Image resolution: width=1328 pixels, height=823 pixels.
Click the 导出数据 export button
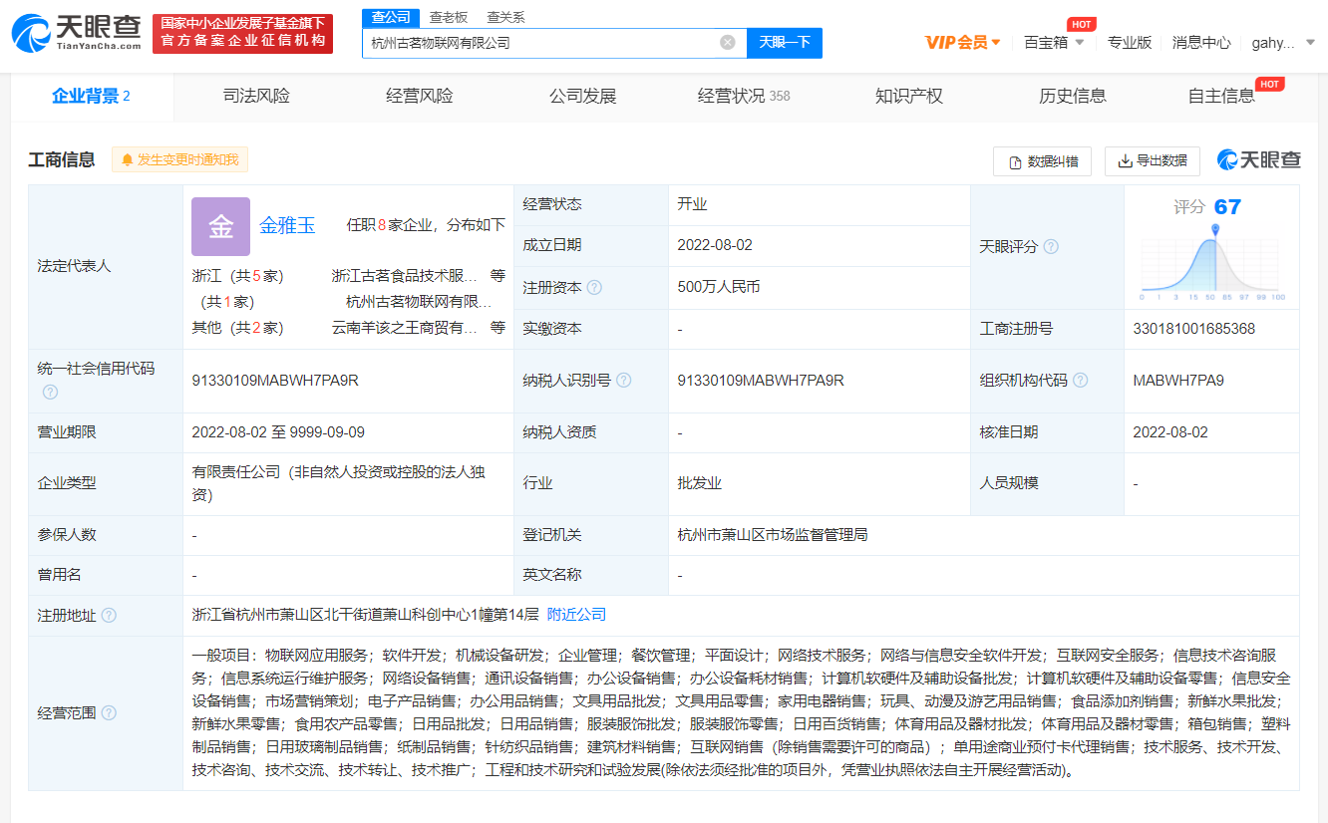coord(1152,161)
